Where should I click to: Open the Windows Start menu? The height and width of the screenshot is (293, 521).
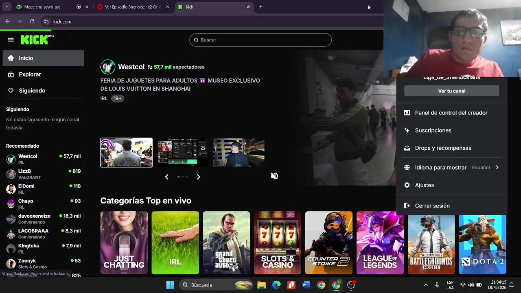170,285
